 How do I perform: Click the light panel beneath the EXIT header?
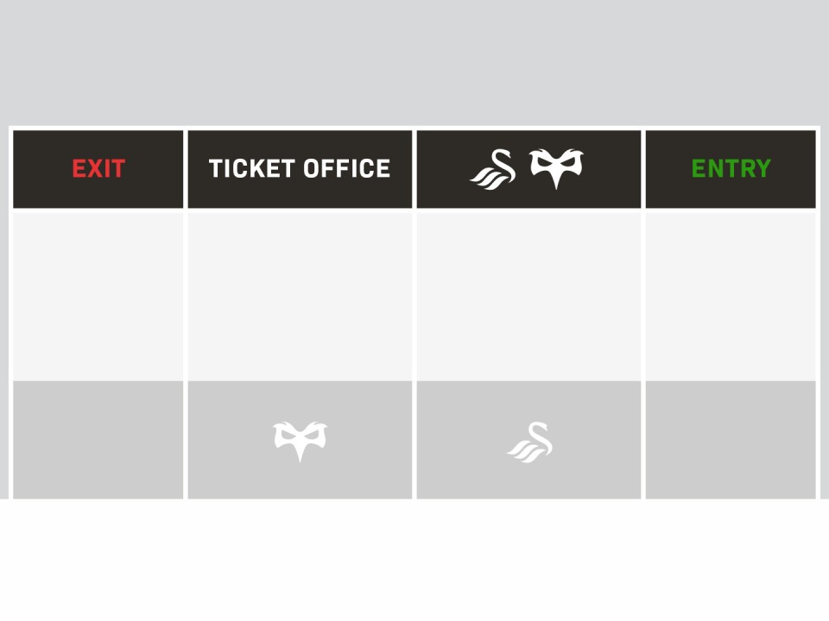click(98, 293)
